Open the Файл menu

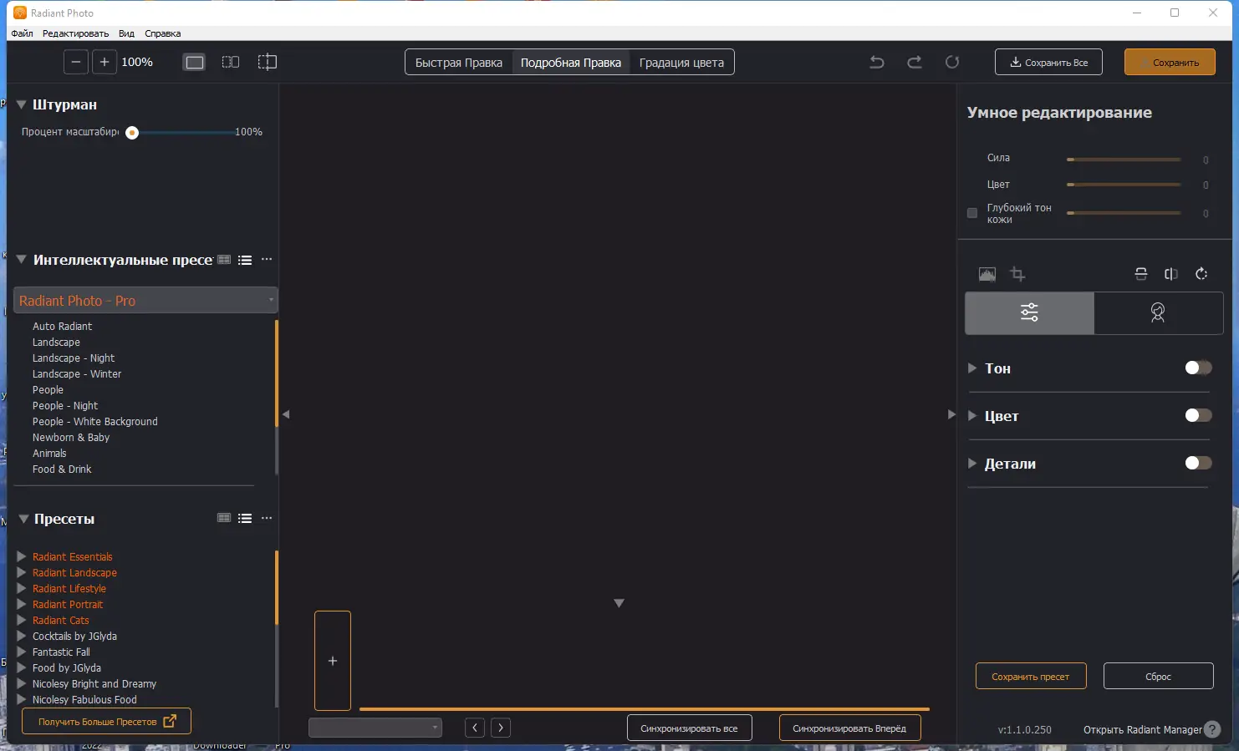click(x=22, y=33)
